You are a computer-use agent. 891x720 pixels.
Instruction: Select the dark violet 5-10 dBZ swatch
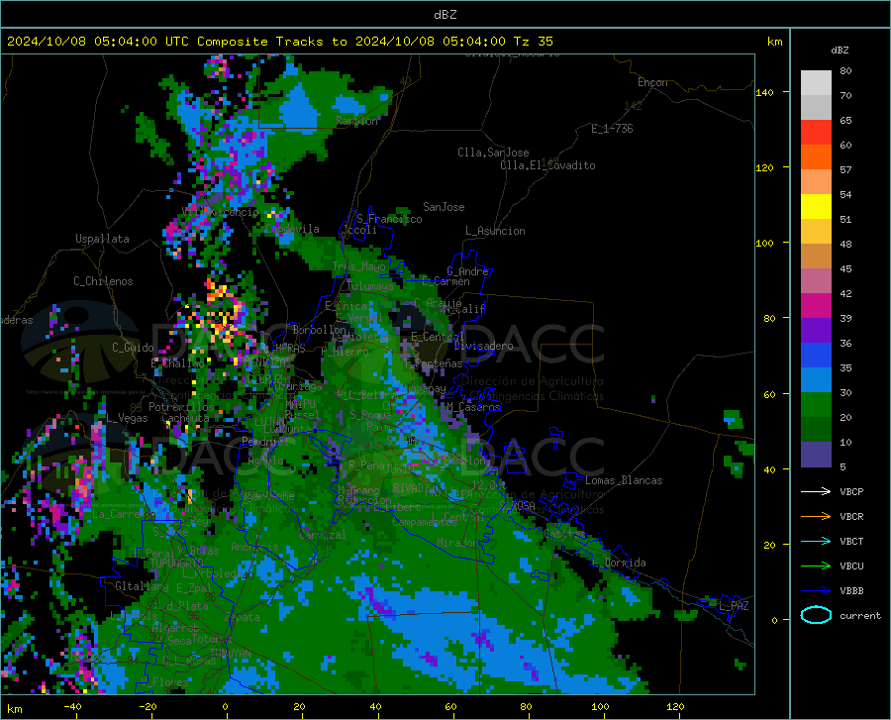[x=816, y=455]
